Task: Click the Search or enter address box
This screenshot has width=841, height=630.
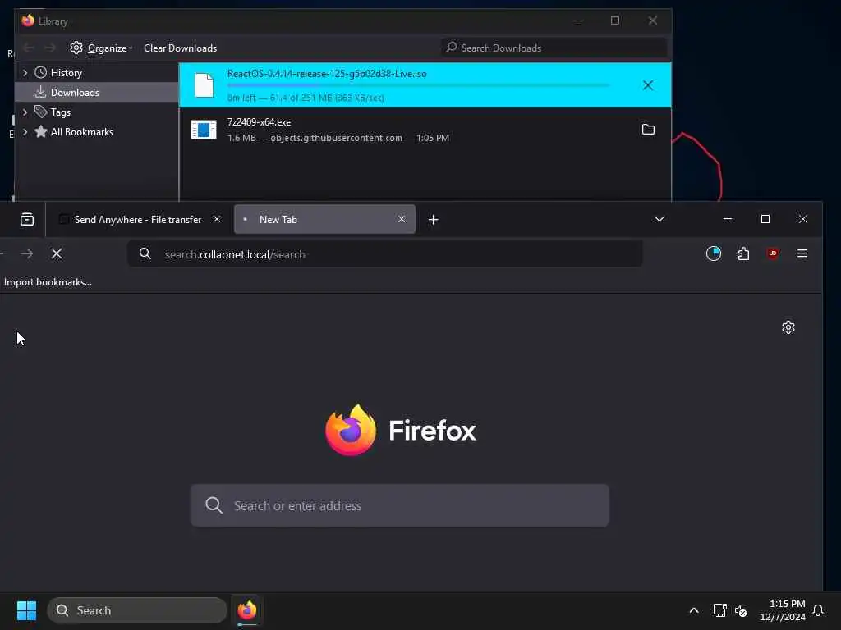Action: (x=400, y=505)
